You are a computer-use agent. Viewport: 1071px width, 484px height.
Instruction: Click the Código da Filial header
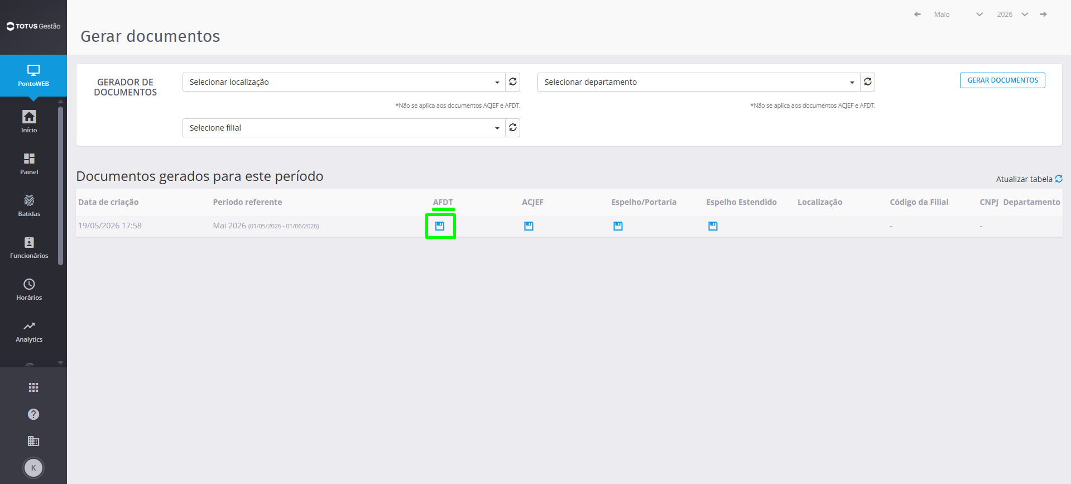coord(919,202)
